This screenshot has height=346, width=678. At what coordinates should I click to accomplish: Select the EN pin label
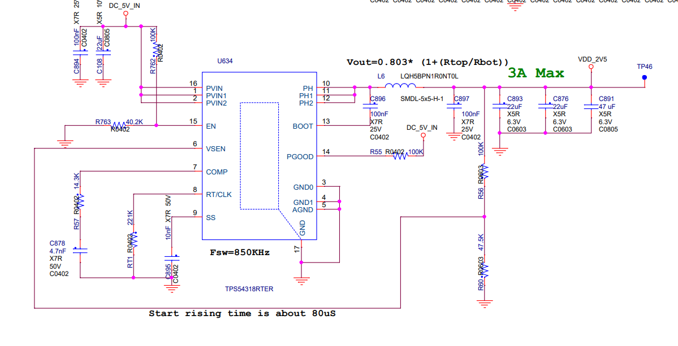211,126
